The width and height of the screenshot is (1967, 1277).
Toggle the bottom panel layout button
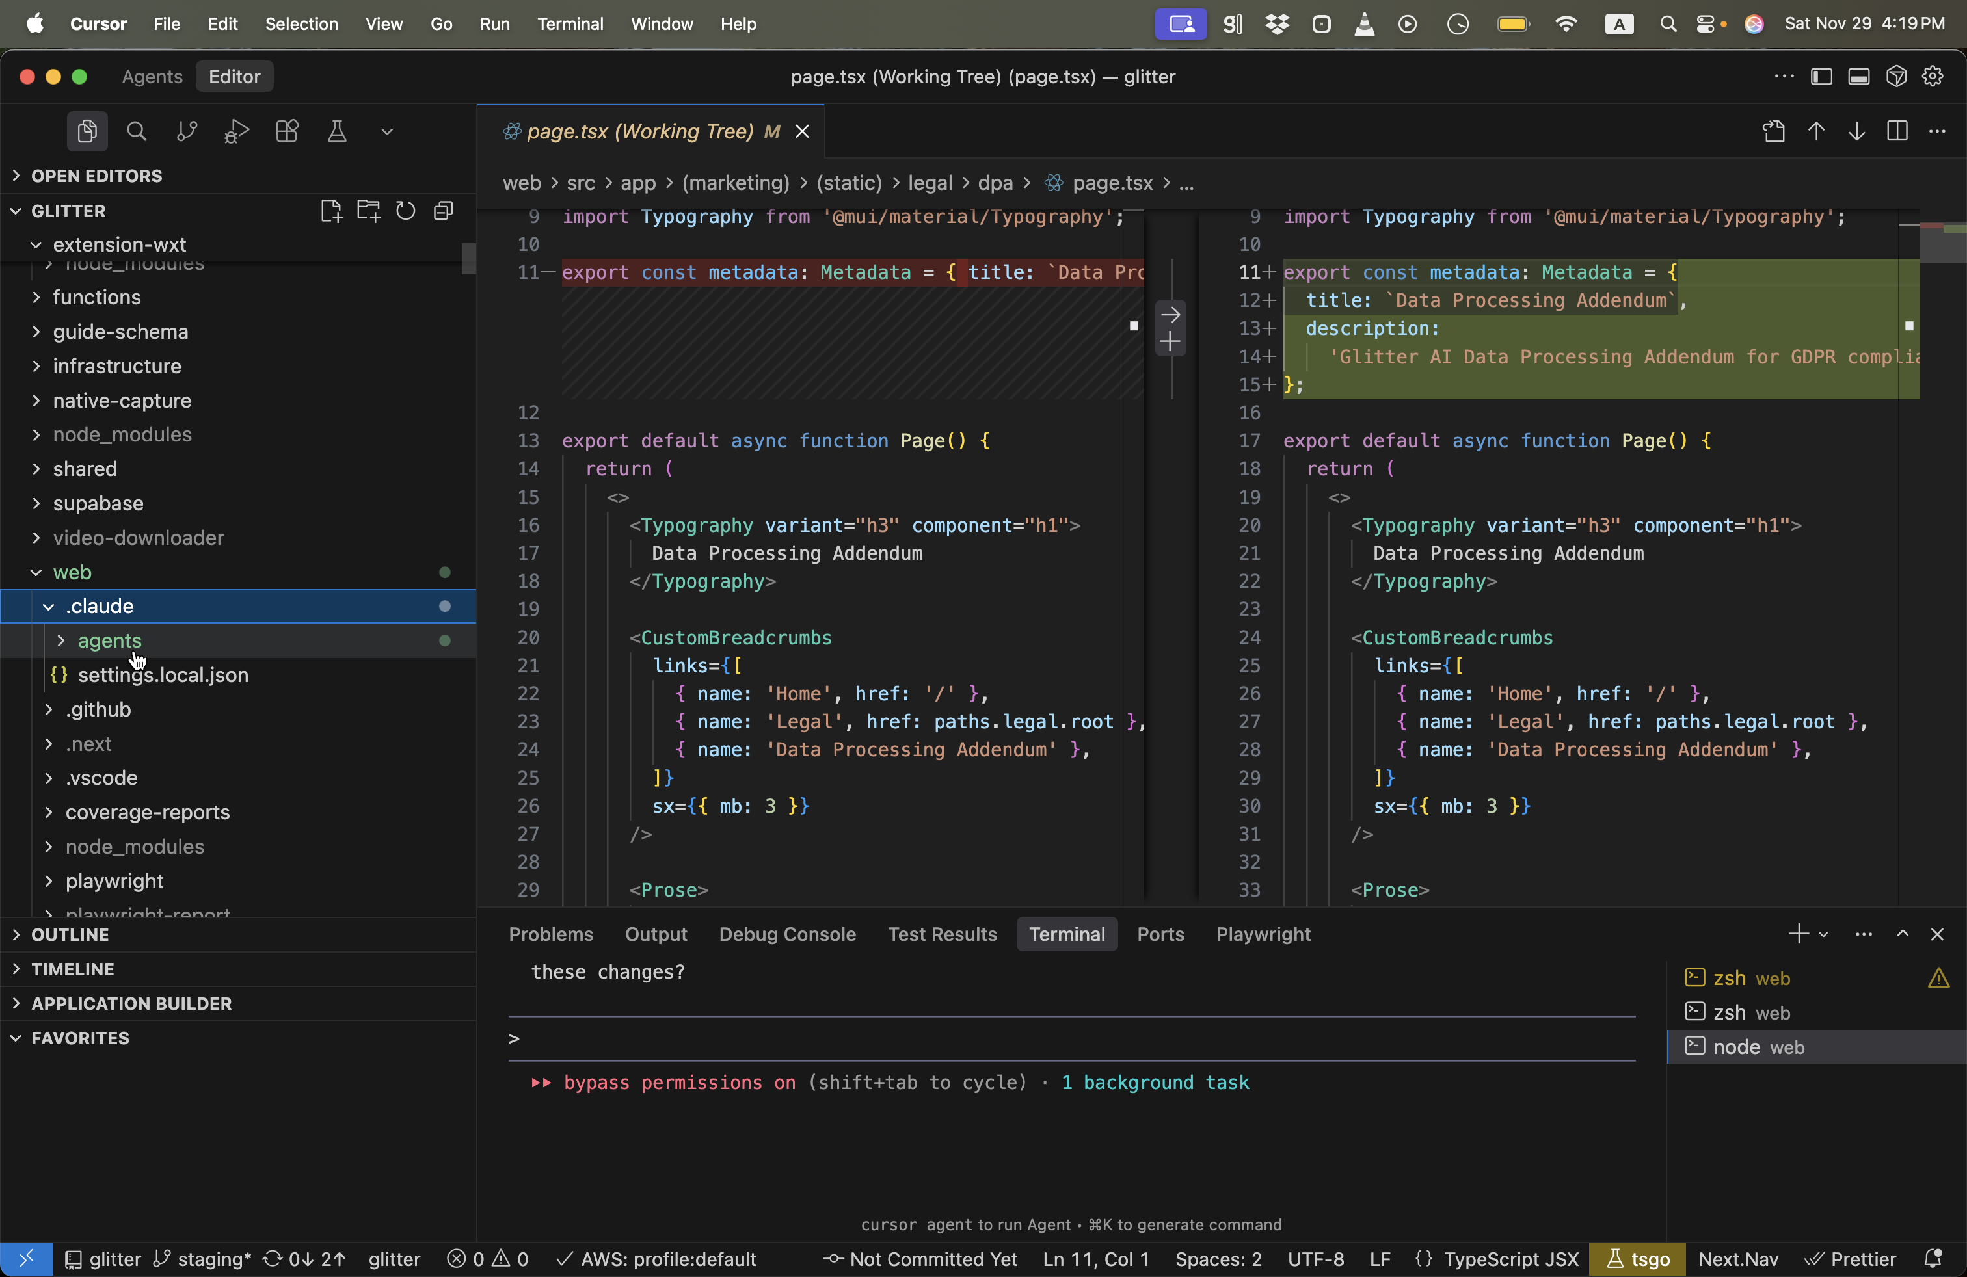point(1859,76)
